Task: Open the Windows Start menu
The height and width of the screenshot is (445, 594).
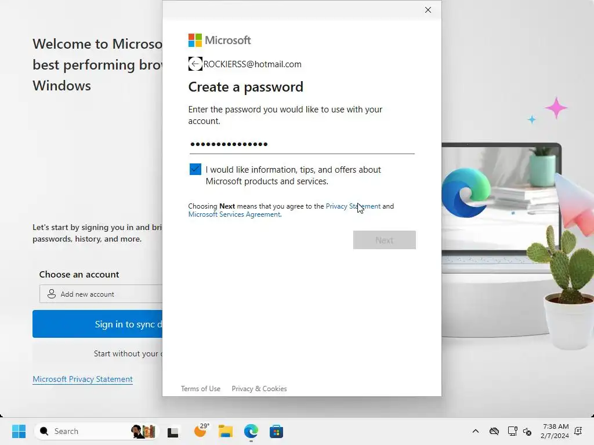Action: [19, 431]
